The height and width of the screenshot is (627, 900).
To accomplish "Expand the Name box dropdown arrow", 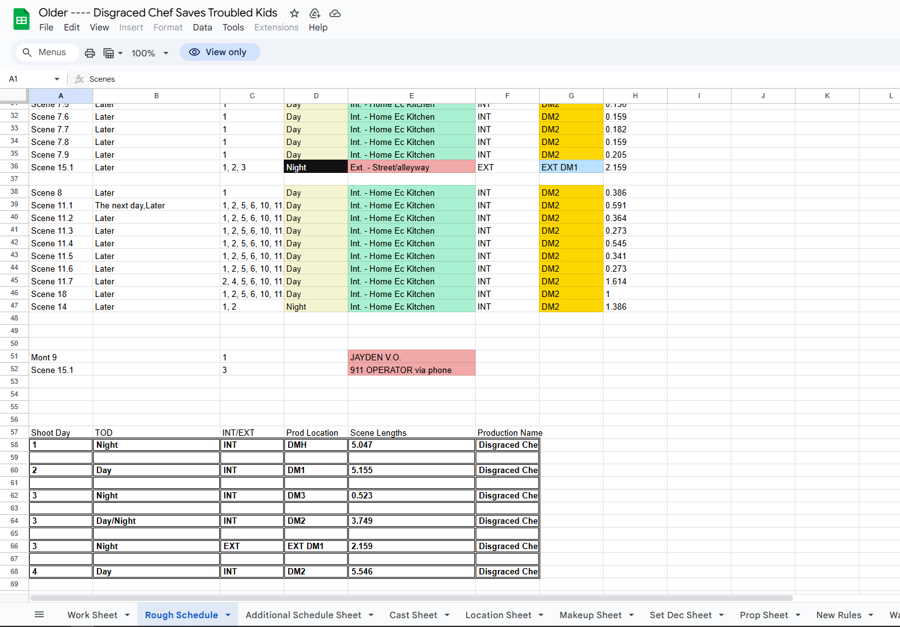I will [57, 79].
